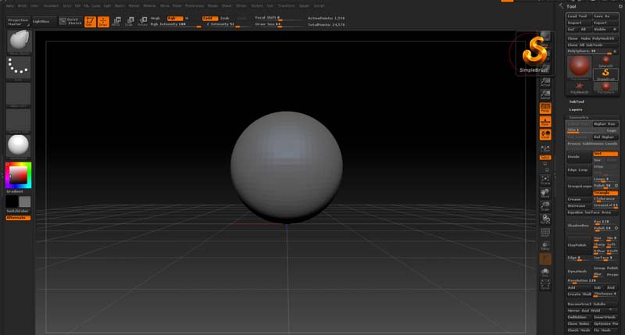Toggle Persp perspective view
Viewport: 625px width, 335px height.
tap(545, 108)
